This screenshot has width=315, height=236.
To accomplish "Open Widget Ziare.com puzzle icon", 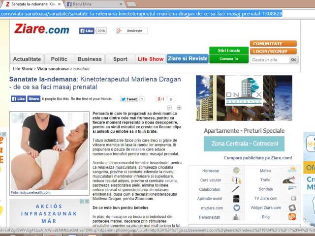I will click(292, 207).
